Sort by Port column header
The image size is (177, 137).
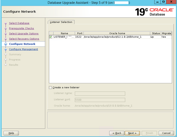coord(79,33)
